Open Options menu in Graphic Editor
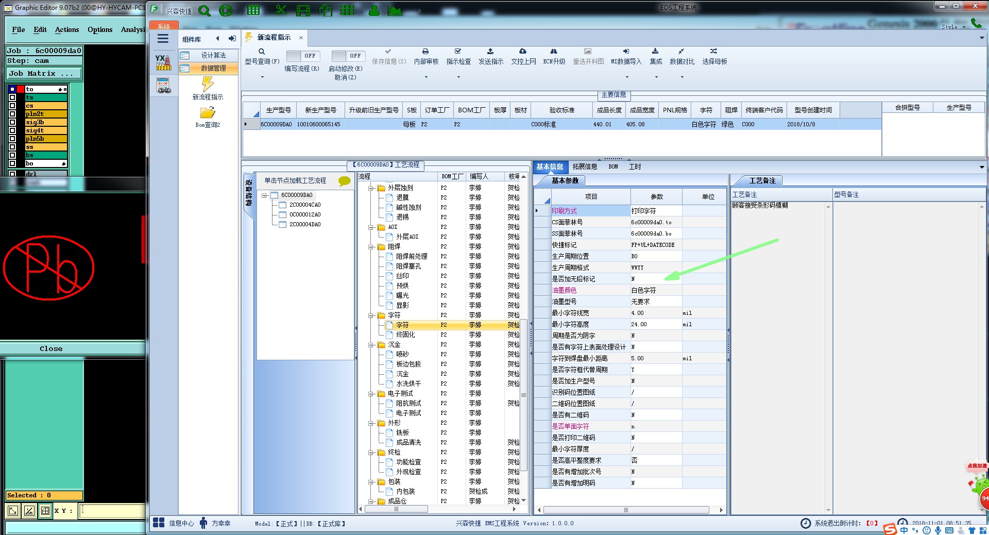The image size is (989, 535). tap(100, 30)
